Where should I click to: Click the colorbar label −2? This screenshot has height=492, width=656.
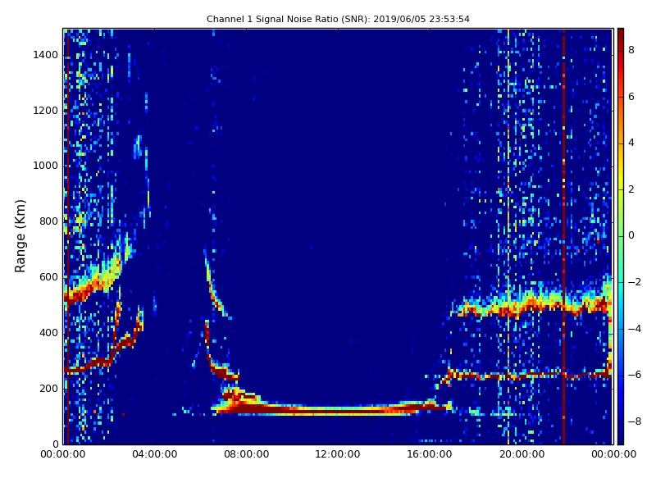click(x=635, y=282)
